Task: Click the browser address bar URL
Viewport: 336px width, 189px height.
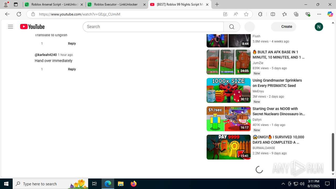Action: click(x=80, y=14)
